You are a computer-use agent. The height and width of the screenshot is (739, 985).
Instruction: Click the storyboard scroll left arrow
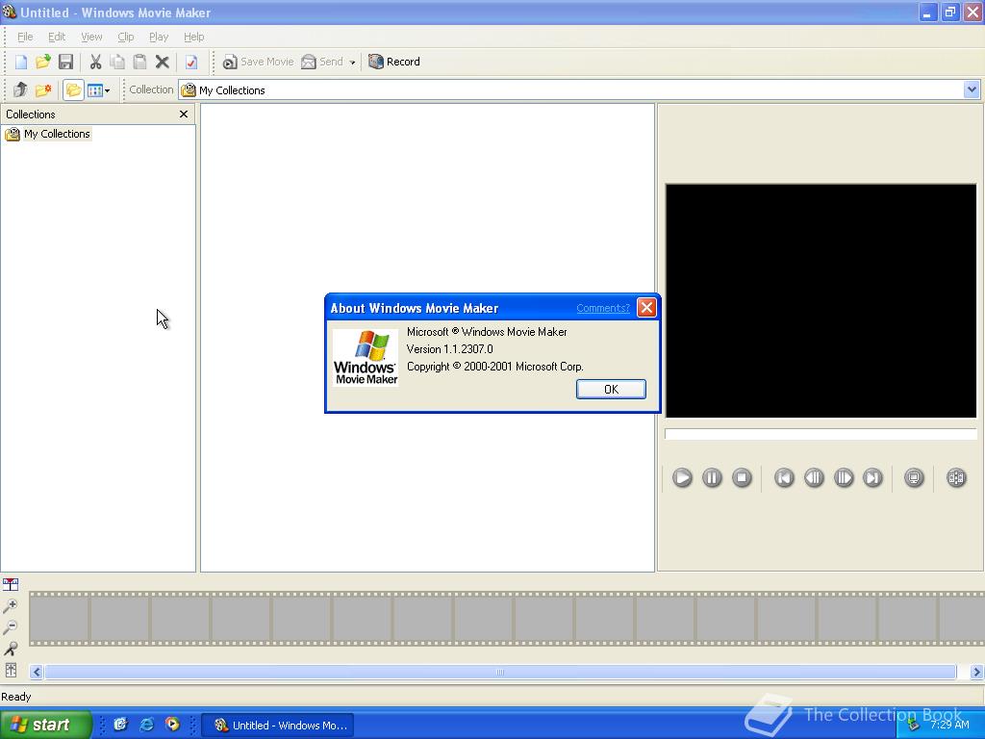click(x=37, y=672)
